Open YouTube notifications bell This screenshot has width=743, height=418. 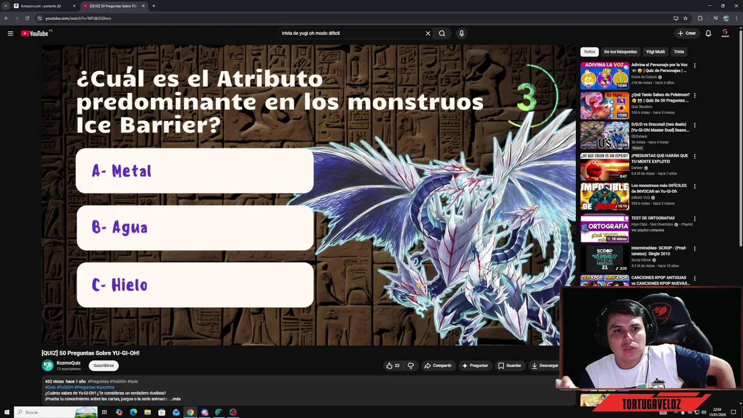708,33
